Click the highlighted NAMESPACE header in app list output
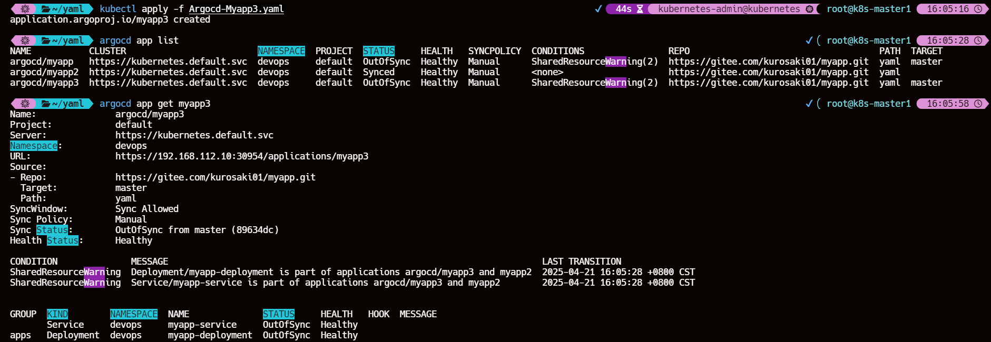The height and width of the screenshot is (342, 991). pyautogui.click(x=281, y=51)
